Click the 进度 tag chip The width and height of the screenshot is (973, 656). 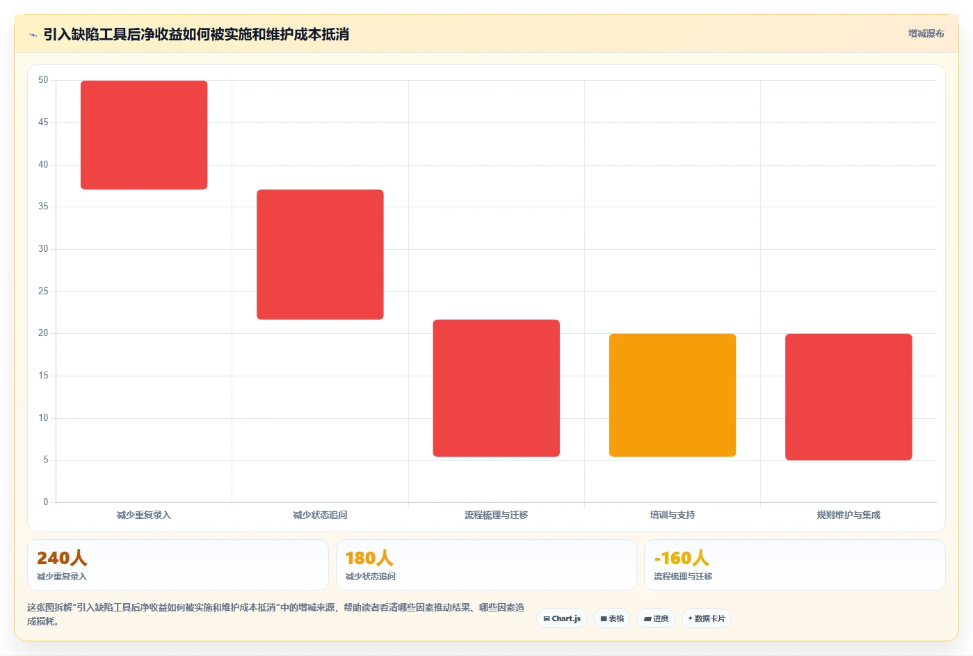click(x=656, y=618)
